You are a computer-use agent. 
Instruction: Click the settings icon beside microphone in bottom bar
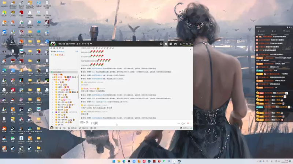pyautogui.click(x=64, y=128)
